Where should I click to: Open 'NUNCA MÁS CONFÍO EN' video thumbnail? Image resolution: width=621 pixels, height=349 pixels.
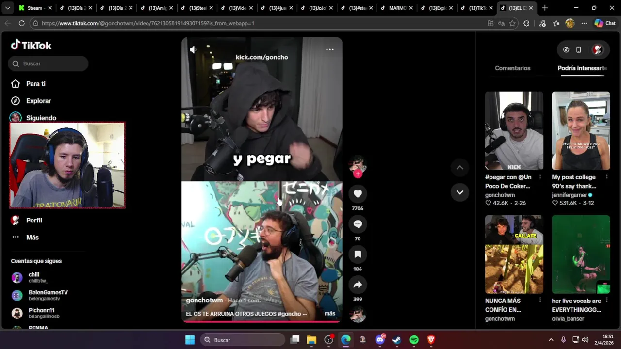coord(514,254)
